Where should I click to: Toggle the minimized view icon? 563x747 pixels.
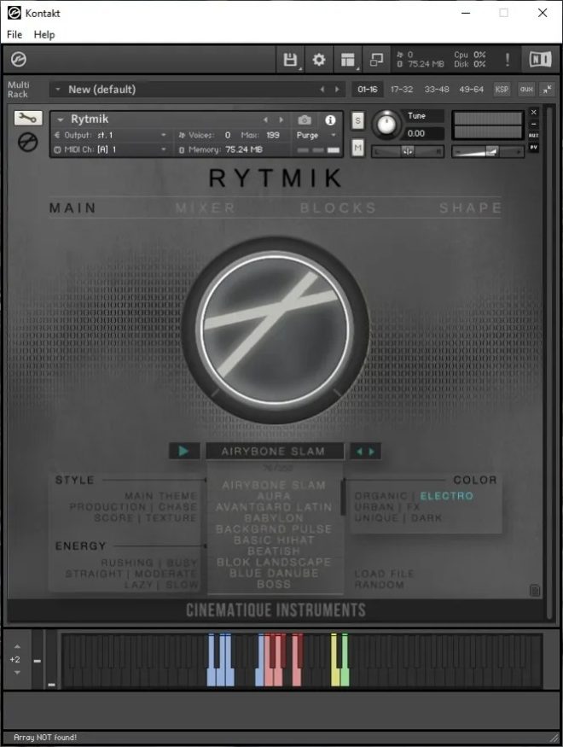376,60
